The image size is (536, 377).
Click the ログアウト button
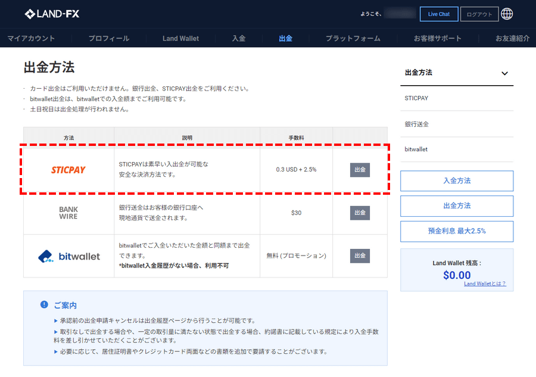479,14
